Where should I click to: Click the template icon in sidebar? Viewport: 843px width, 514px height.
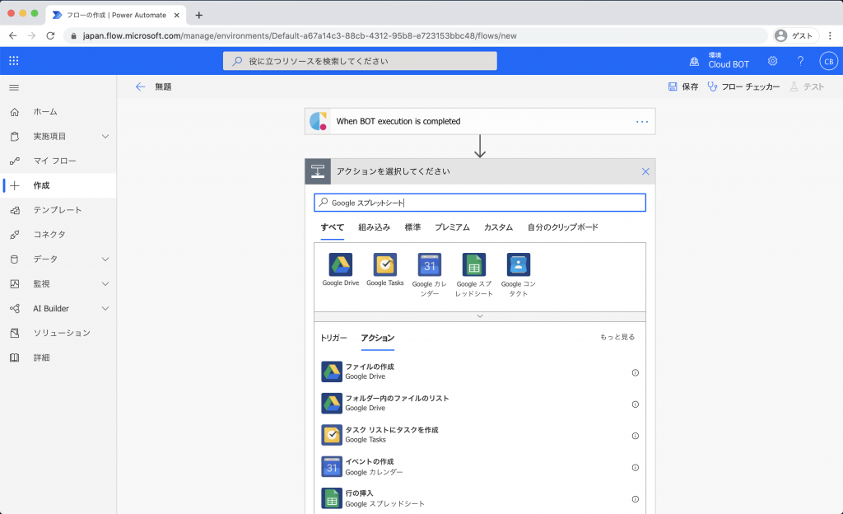click(15, 210)
